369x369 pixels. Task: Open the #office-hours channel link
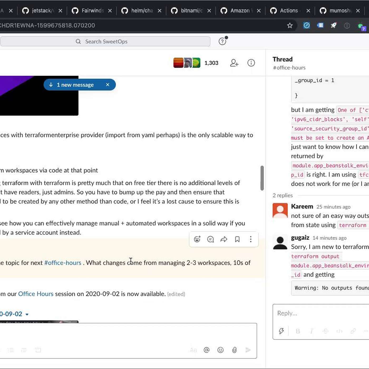63,263
